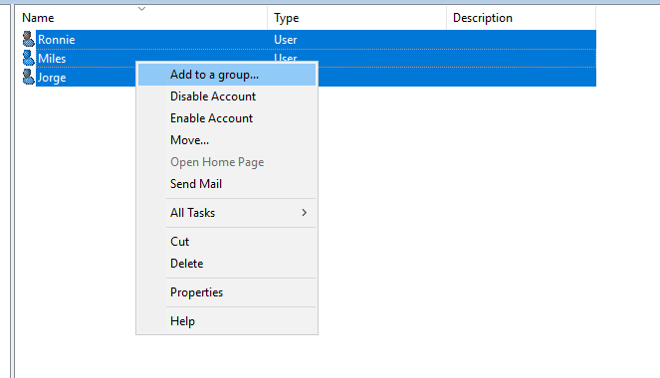Click Ronnie's user icon
The image size is (660, 378).
point(28,39)
